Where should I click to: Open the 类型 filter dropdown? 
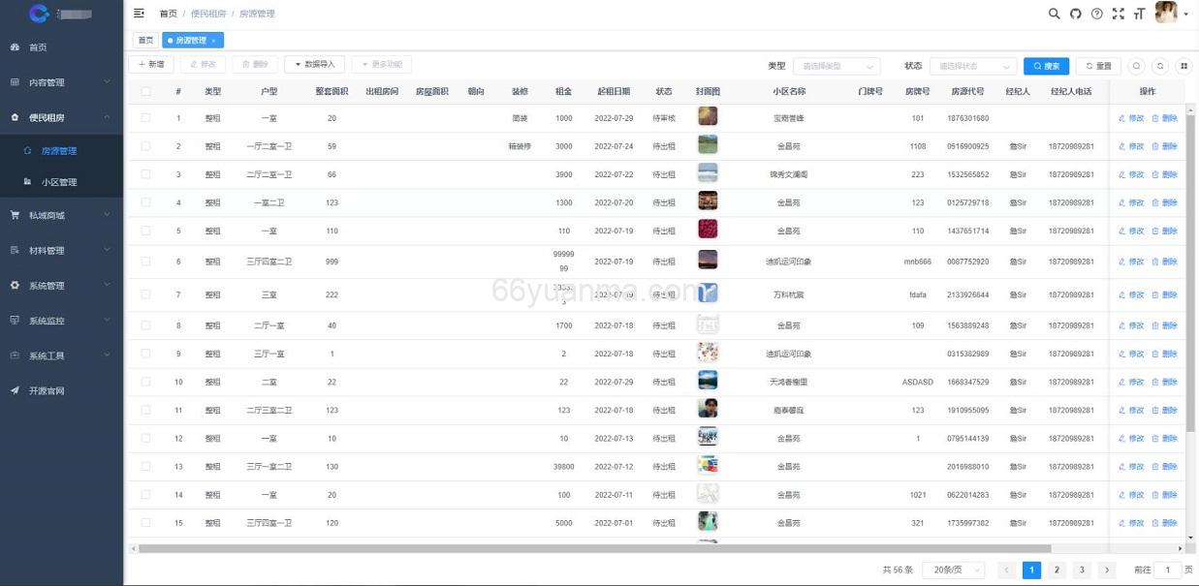[838, 64]
